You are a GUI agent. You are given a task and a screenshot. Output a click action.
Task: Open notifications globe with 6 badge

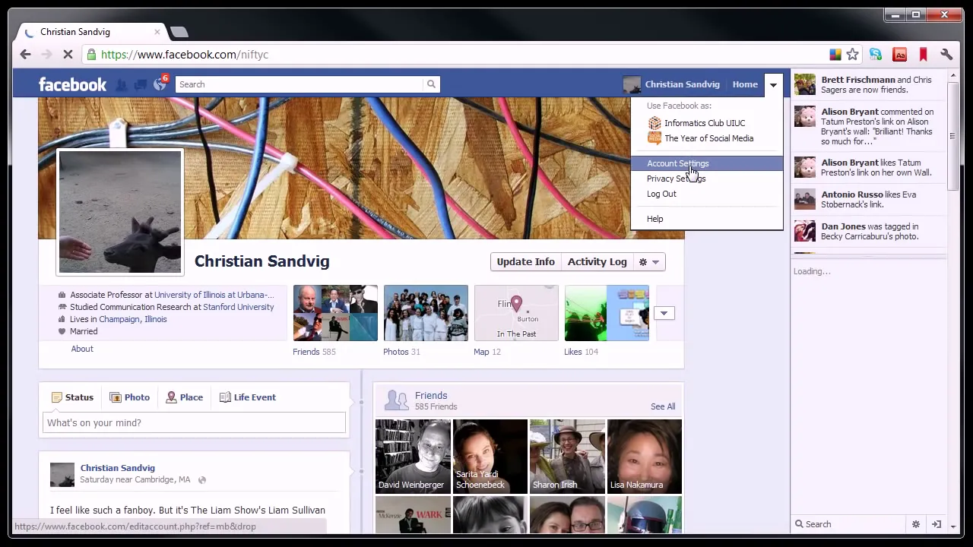160,84
